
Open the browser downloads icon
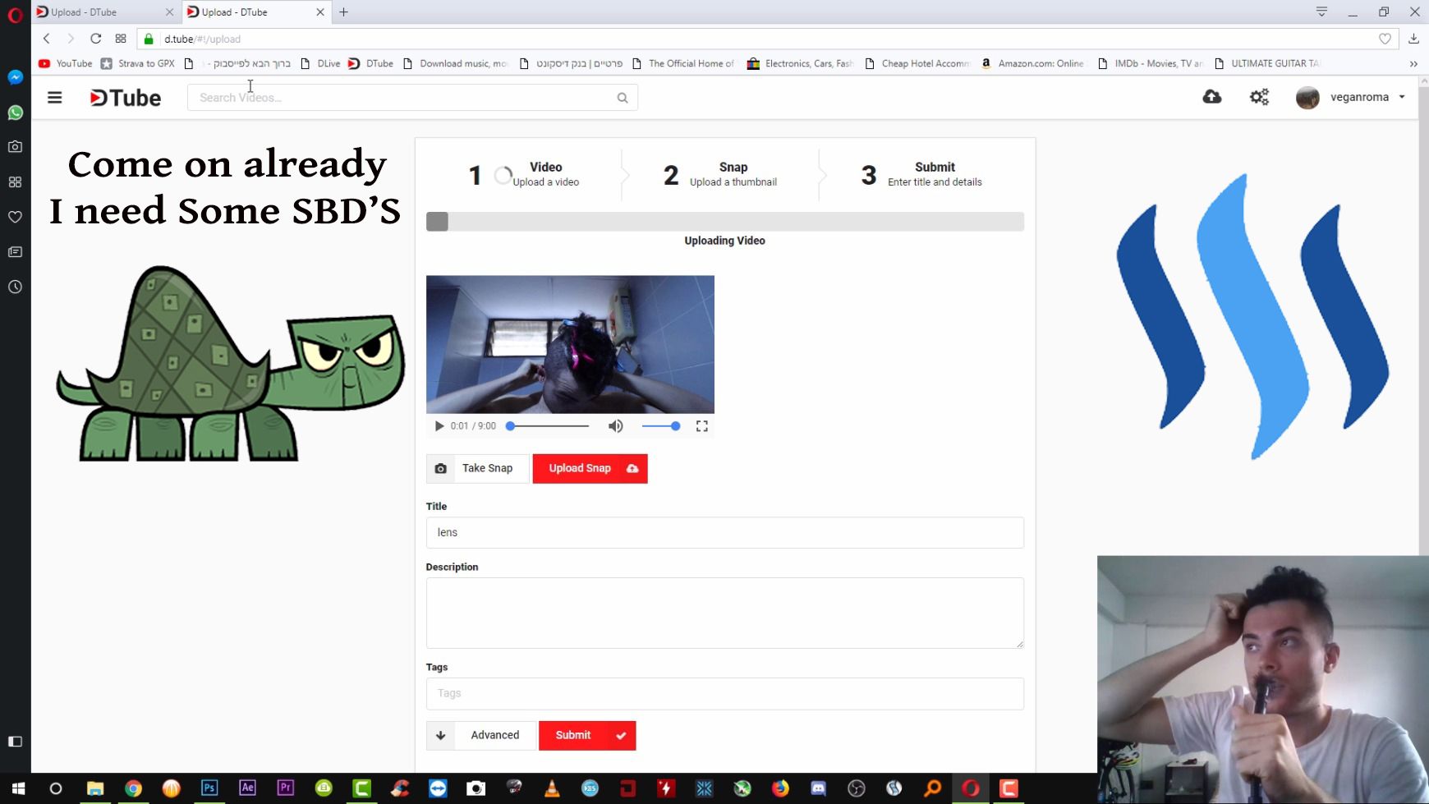[1413, 39]
